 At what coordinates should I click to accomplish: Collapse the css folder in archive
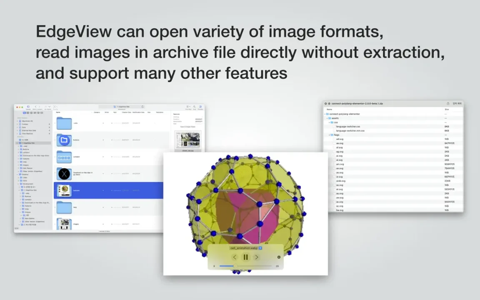point(330,122)
